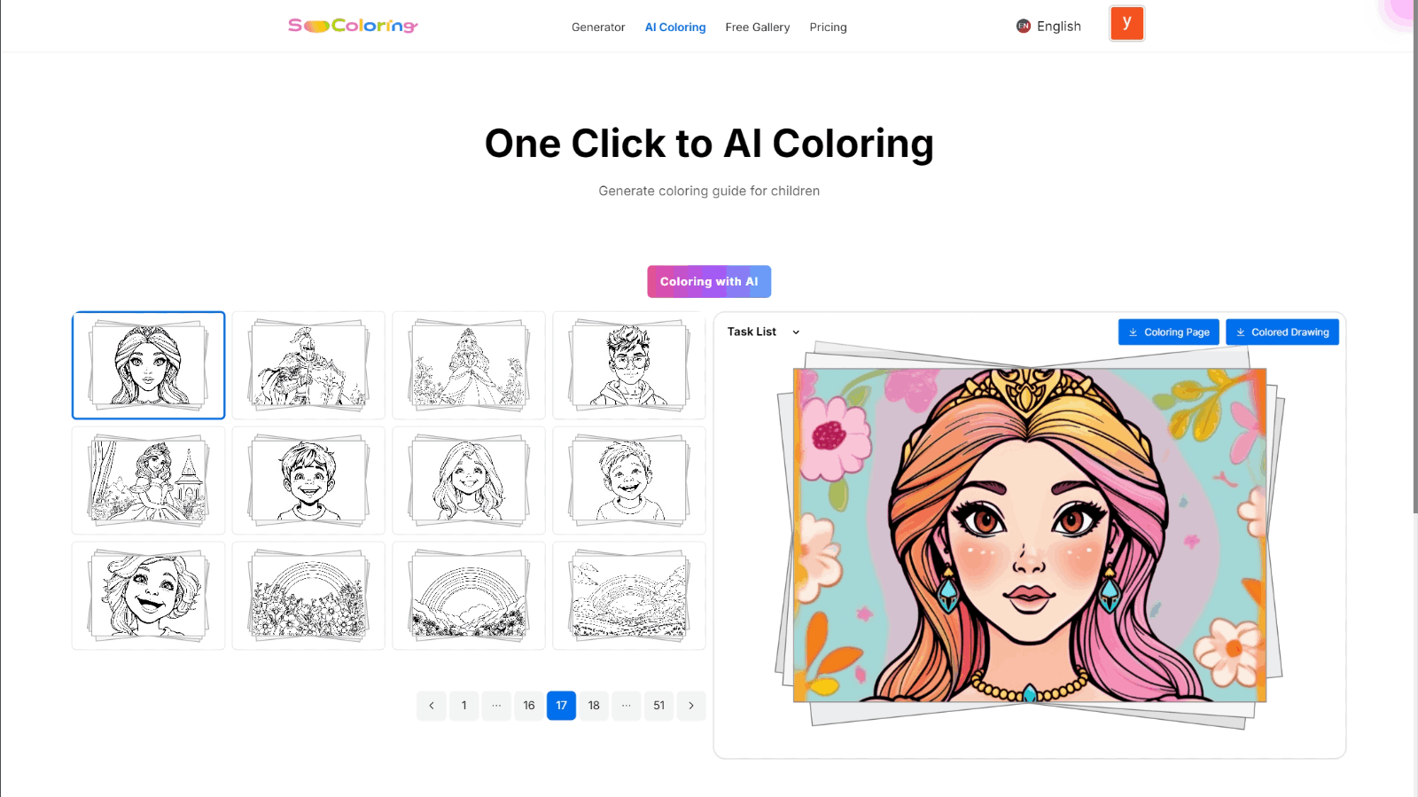This screenshot has height=797, width=1418.
Task: Select the boy with glasses and hoodie thumbnail
Action: [629, 365]
